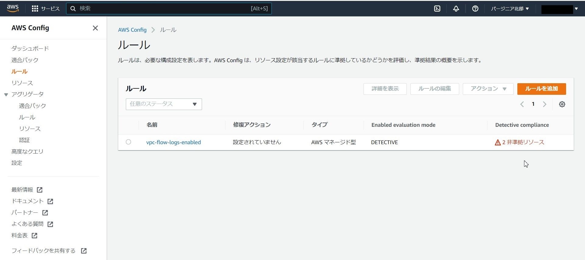Viewport: 585px width, 260px height.
Task: Open ルール under アグリゲータ
Action: tap(27, 117)
